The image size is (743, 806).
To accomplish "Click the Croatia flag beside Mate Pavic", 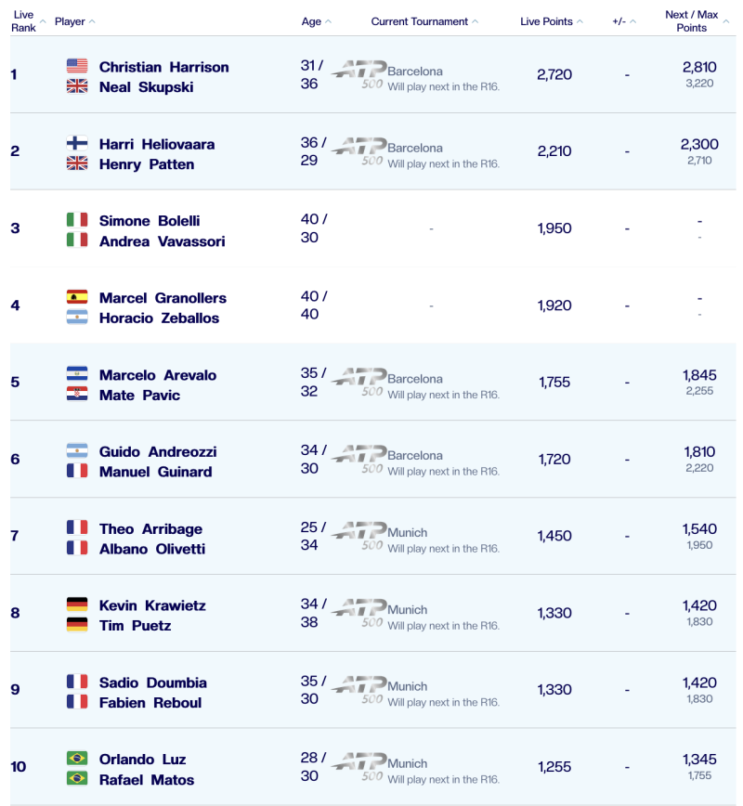I will tap(77, 395).
